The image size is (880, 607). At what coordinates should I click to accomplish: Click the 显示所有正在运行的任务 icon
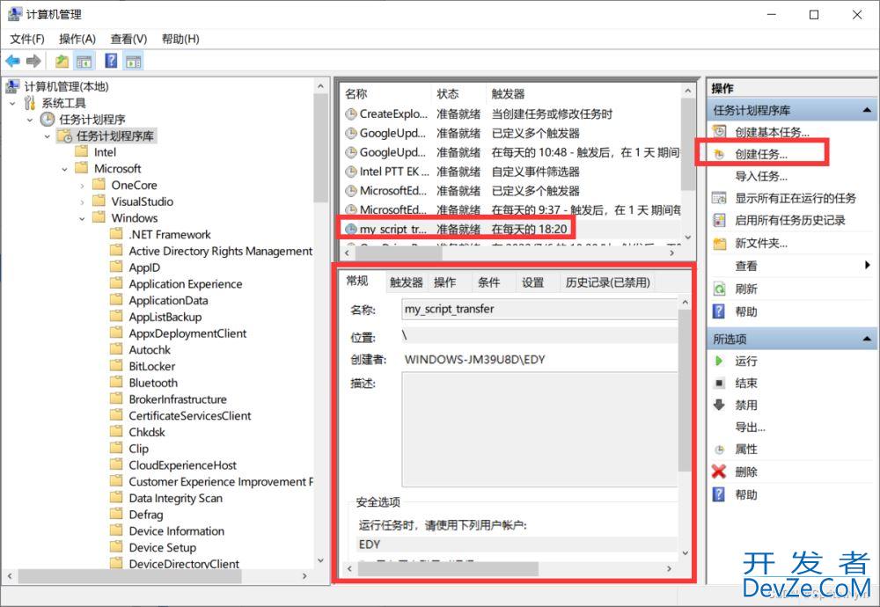[719, 198]
